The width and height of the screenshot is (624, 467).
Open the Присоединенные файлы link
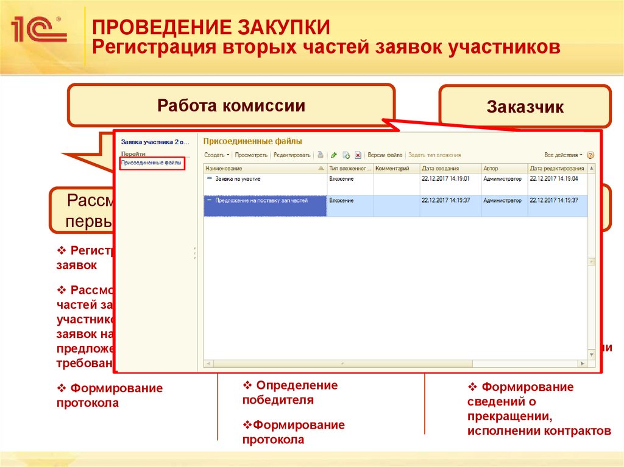[x=152, y=163]
